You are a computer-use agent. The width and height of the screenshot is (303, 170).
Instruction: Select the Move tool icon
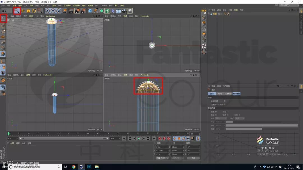tap(23, 11)
